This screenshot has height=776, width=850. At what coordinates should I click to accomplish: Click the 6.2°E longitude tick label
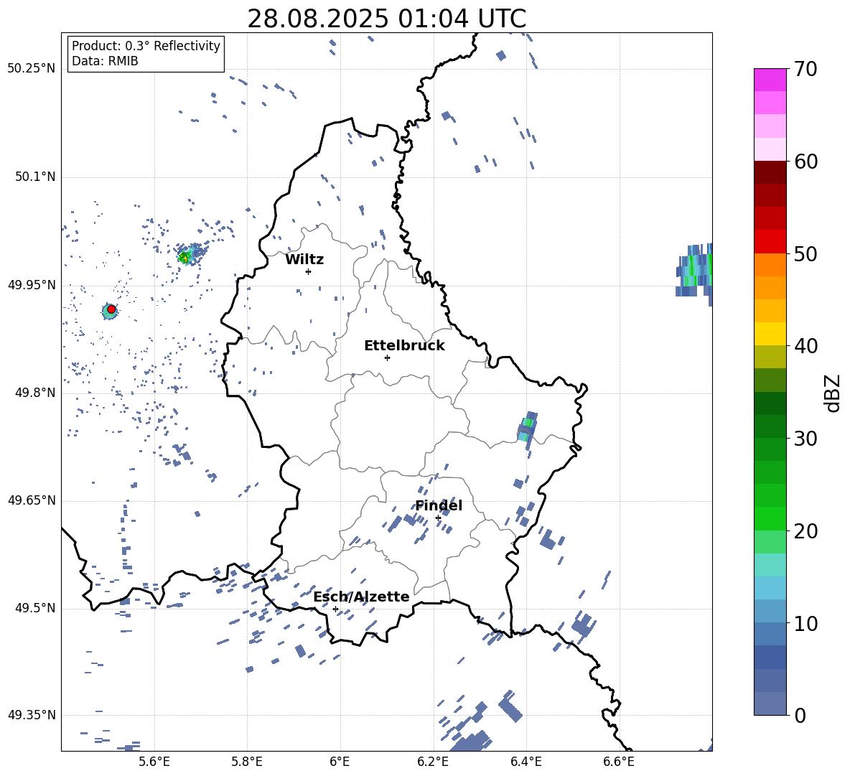point(433,762)
